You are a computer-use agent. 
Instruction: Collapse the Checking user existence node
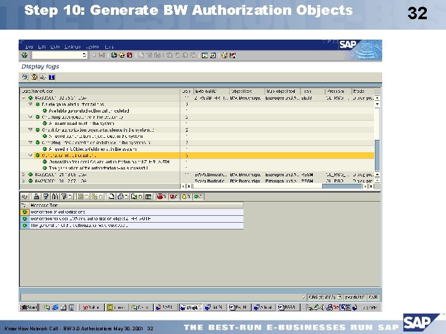coord(30,117)
